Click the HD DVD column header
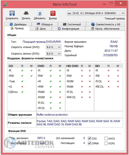 (72, 66)
